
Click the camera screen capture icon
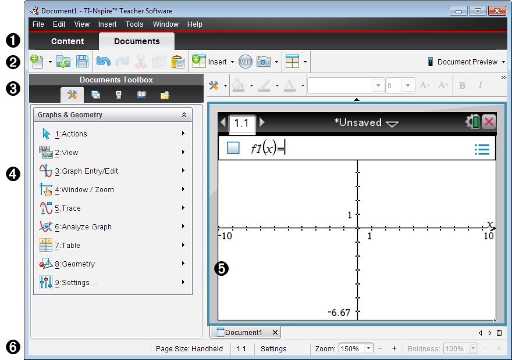click(x=264, y=62)
